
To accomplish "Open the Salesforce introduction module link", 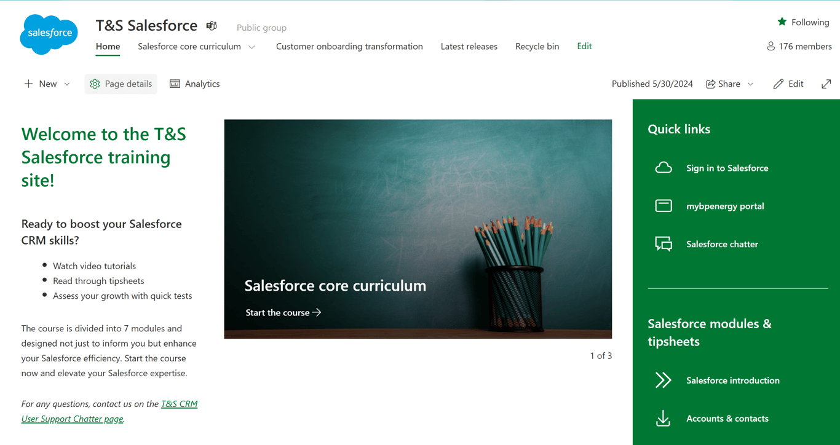I will point(733,380).
